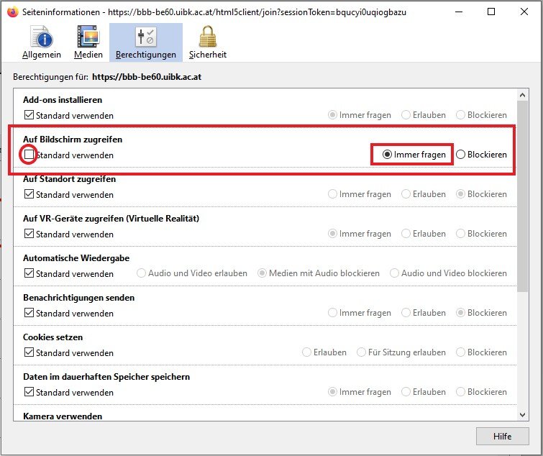This screenshot has height=456, width=543.
Task: Click the Benachrichtigungen senden heading
Action: [x=79, y=298]
